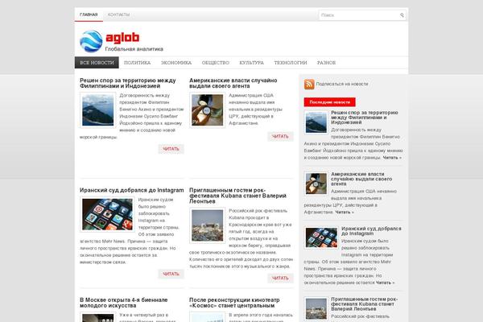Select the Политика menu item
The width and height of the screenshot is (483, 322).
pos(137,63)
